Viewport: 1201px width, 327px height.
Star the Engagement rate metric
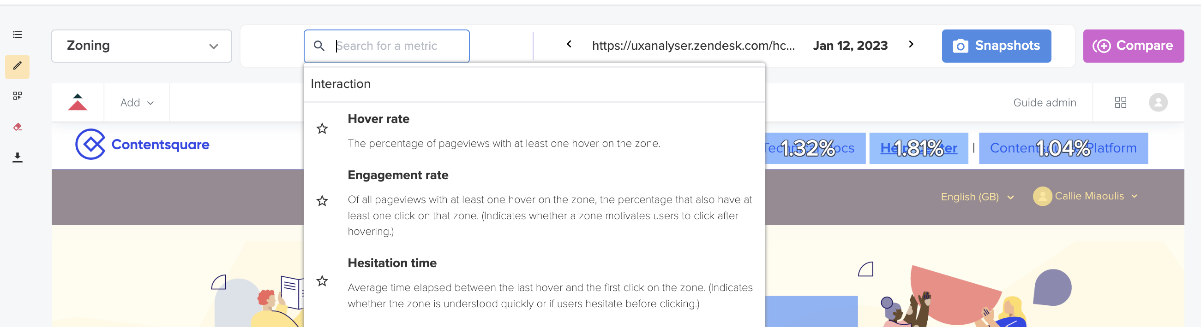pyautogui.click(x=322, y=201)
